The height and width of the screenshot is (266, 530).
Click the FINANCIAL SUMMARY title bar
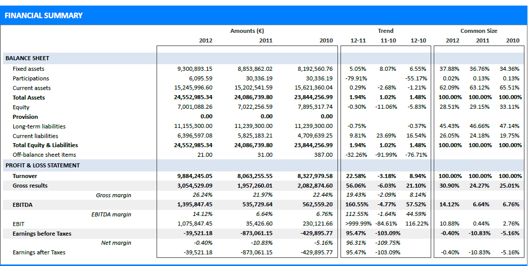coord(44,16)
